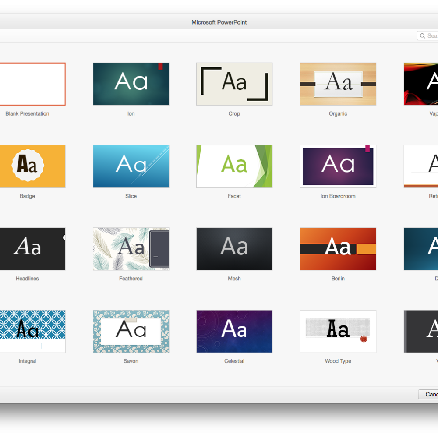Pick the Mesh template
Screen dimensions: 438x438
point(234,248)
